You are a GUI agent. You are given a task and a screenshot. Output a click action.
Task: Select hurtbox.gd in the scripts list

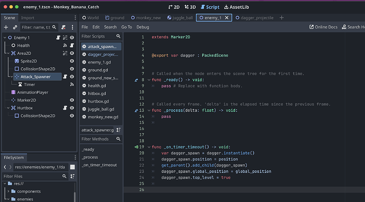coord(101,101)
